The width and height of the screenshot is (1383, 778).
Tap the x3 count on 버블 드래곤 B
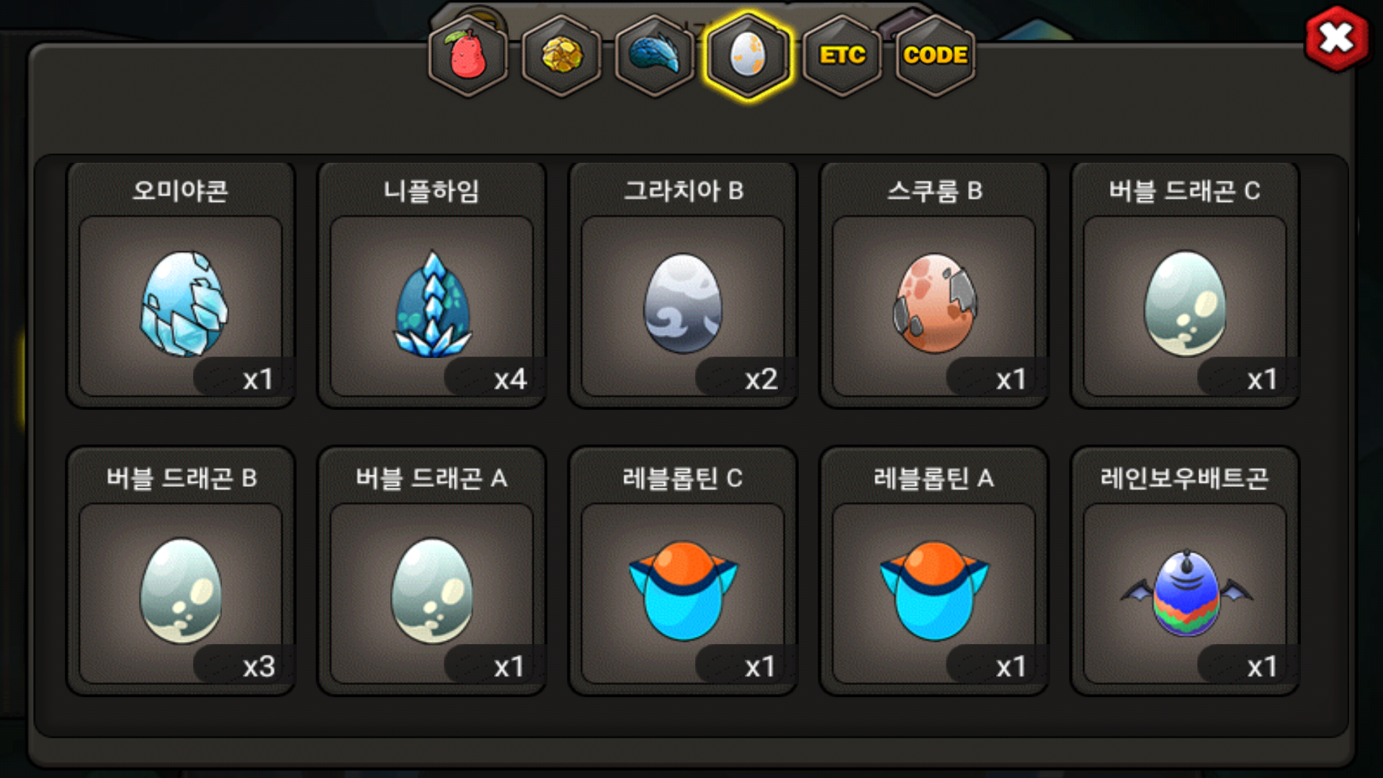(259, 666)
